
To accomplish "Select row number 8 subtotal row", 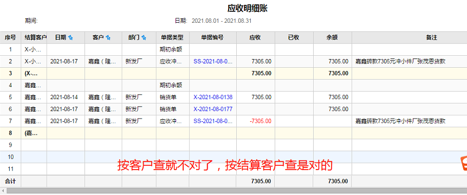I will [10, 133].
